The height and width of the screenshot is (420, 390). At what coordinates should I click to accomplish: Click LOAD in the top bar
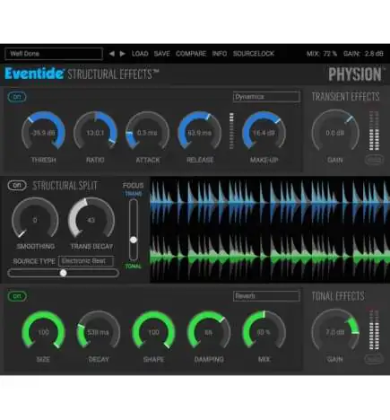(x=140, y=54)
